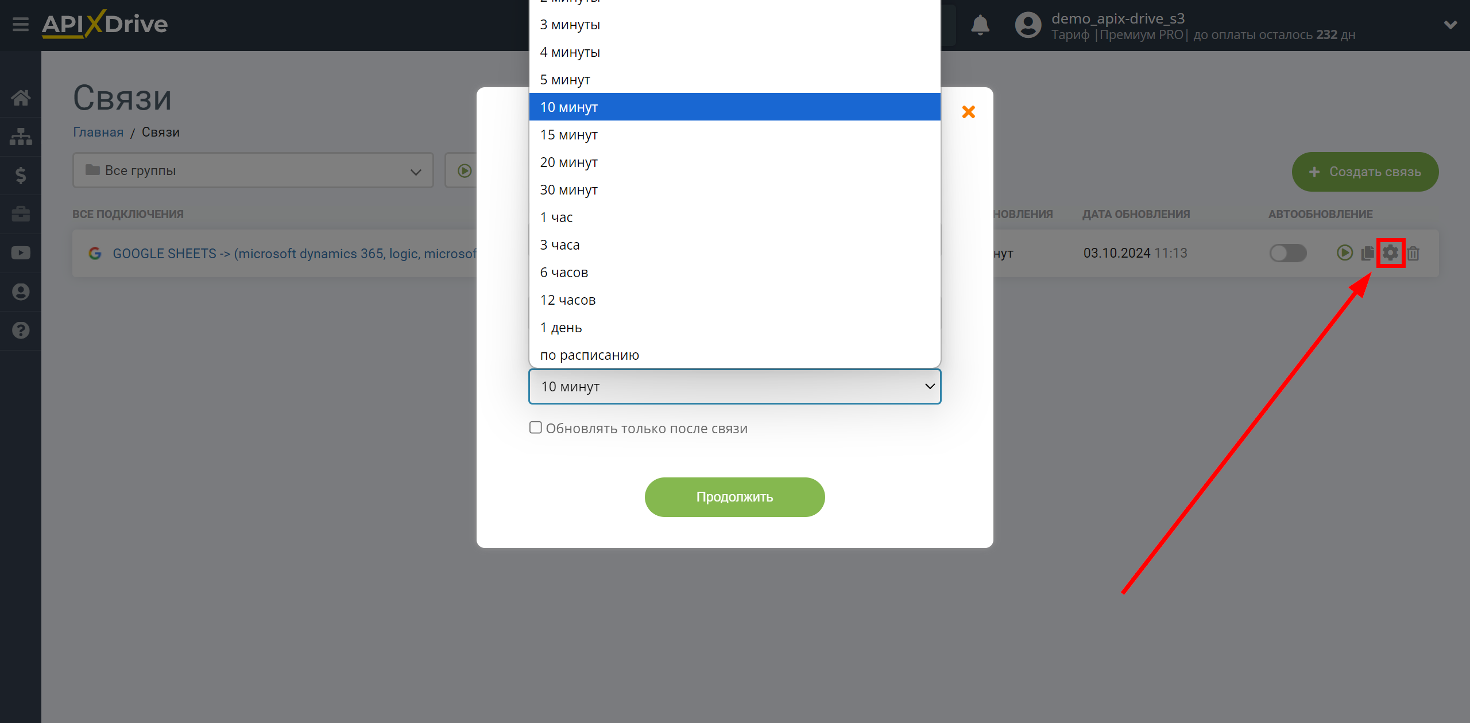Toggle the автообновление switch
The image size is (1470, 723).
1285,253
